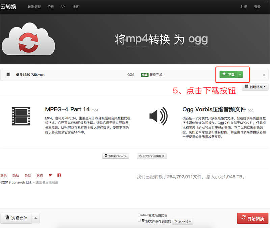This screenshot has width=270, height=228.
Task: Enable 将文件保存到我的 checkbox
Action: 139,220
